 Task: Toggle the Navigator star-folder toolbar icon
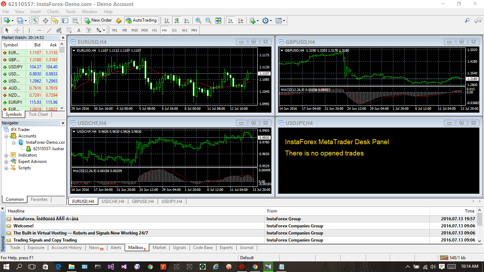pos(55,21)
